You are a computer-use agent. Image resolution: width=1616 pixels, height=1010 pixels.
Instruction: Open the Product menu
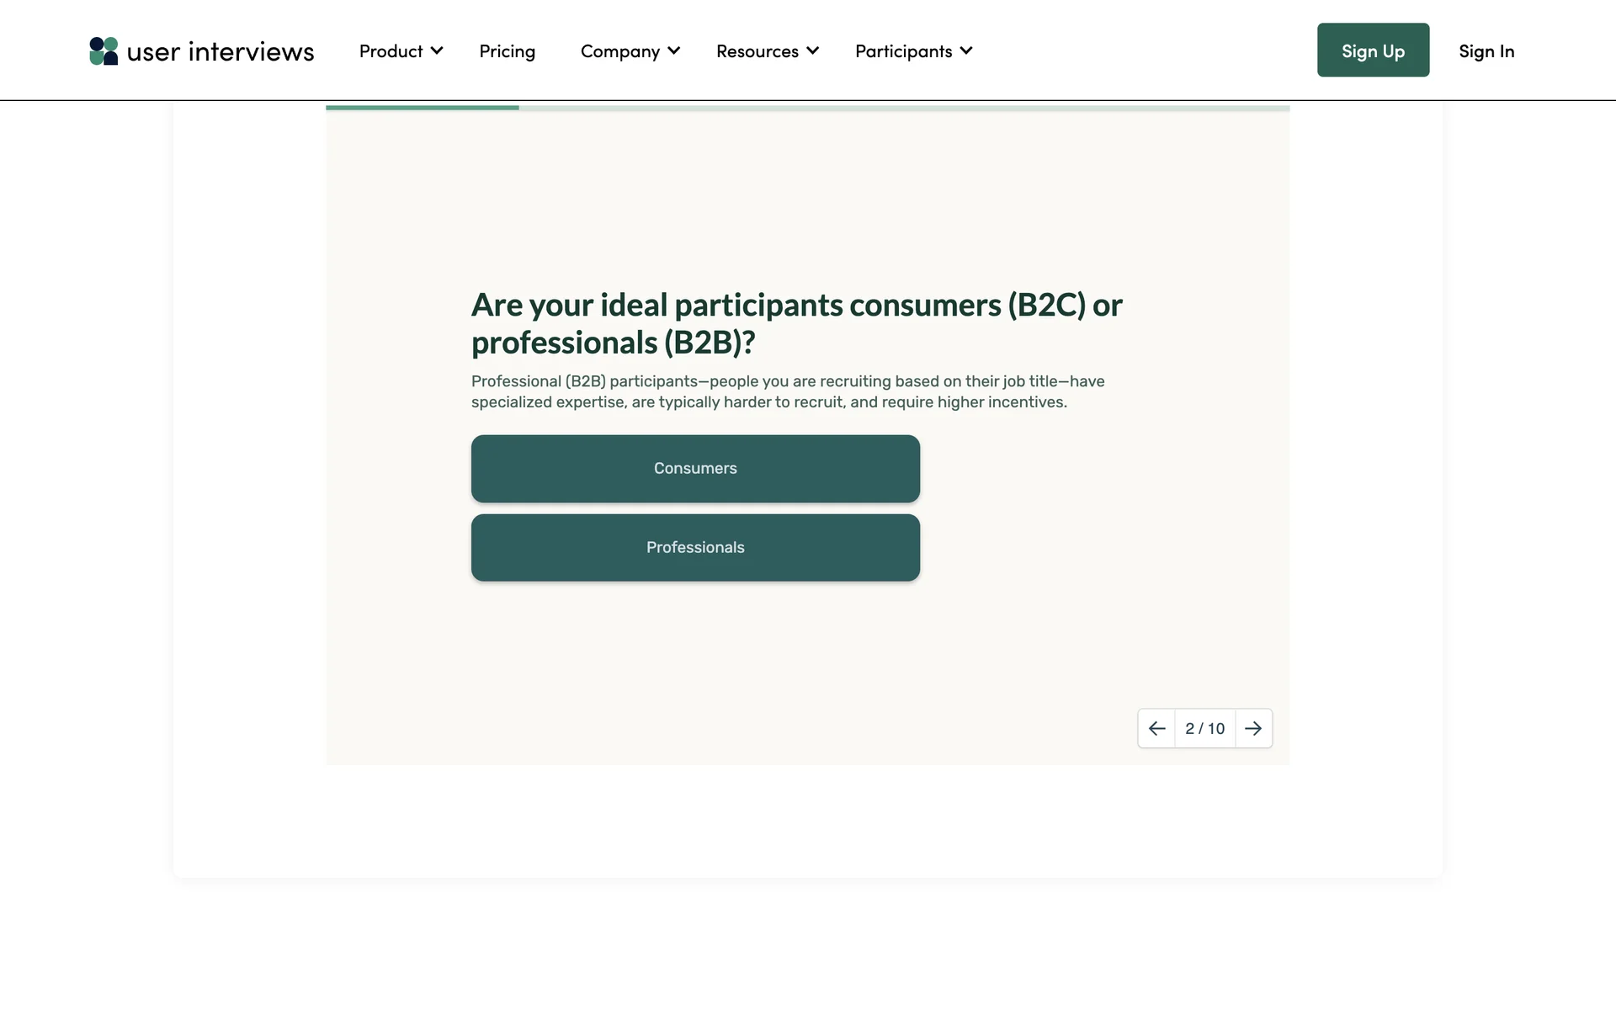click(x=391, y=51)
